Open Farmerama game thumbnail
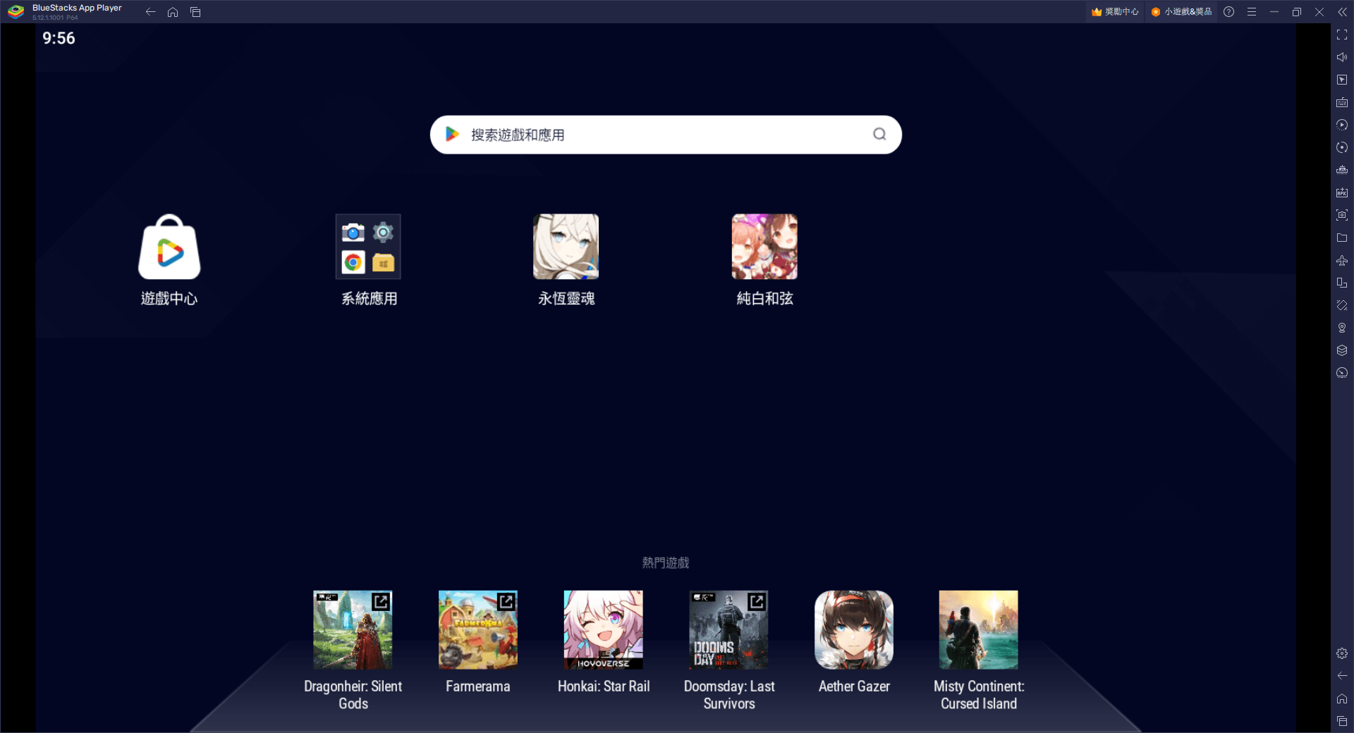Image resolution: width=1354 pixels, height=733 pixels. [478, 630]
